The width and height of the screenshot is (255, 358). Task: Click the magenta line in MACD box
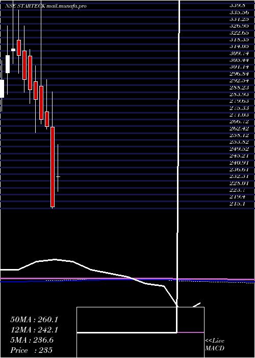pos(191,332)
